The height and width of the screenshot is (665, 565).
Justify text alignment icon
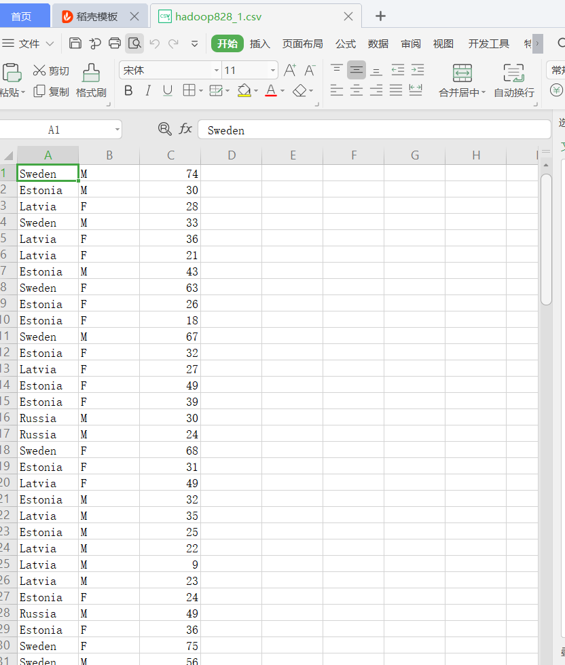(396, 90)
